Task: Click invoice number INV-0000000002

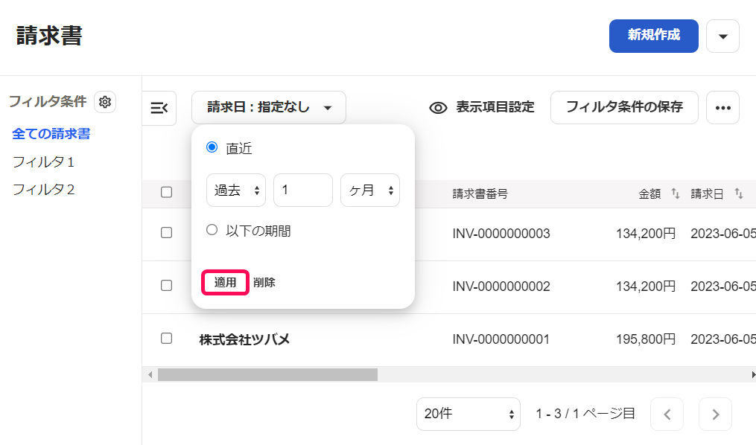Action: pyautogui.click(x=501, y=286)
